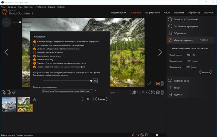Expand the dropdown beside the orange view button

click(162, 83)
